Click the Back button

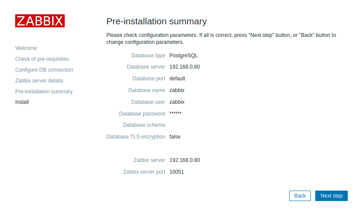300,196
